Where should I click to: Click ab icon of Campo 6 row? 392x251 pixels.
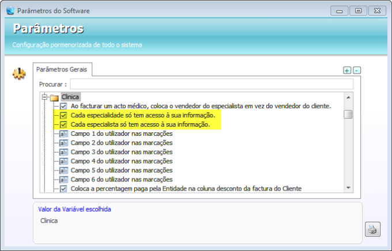point(63,180)
